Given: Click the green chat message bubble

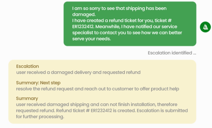Looking at the screenshot, I should (x=130, y=24).
